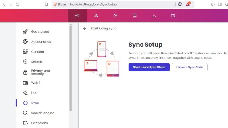Click the sidebar scrollbar thumb
The width and height of the screenshot is (228, 128).
click(71, 69)
